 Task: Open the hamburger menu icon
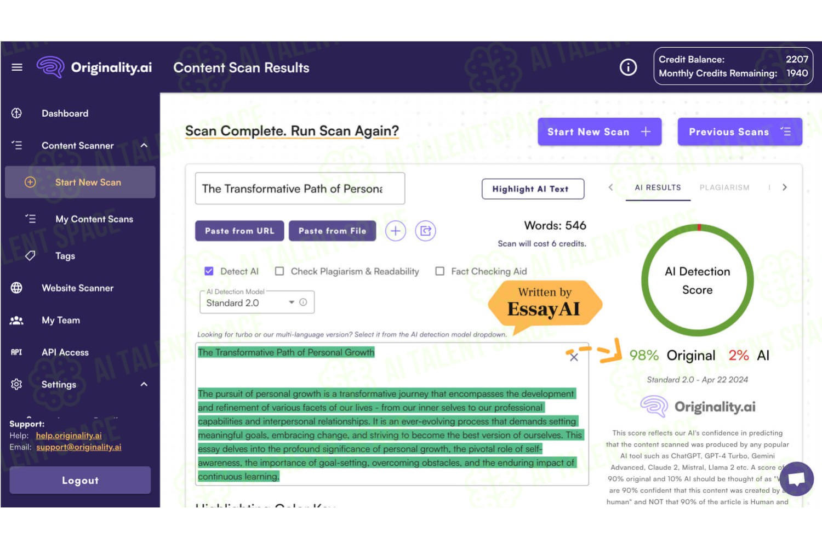click(17, 67)
